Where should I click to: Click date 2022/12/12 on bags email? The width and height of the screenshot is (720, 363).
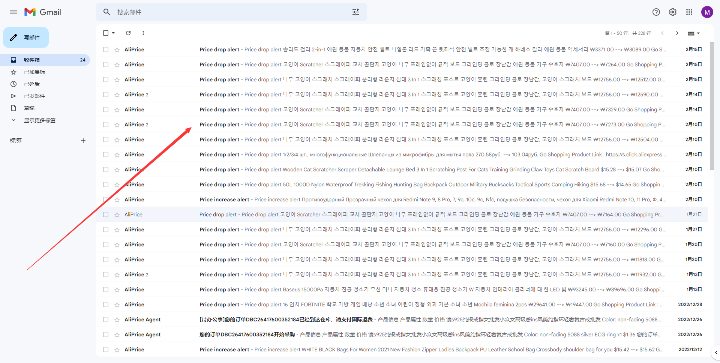690,349
